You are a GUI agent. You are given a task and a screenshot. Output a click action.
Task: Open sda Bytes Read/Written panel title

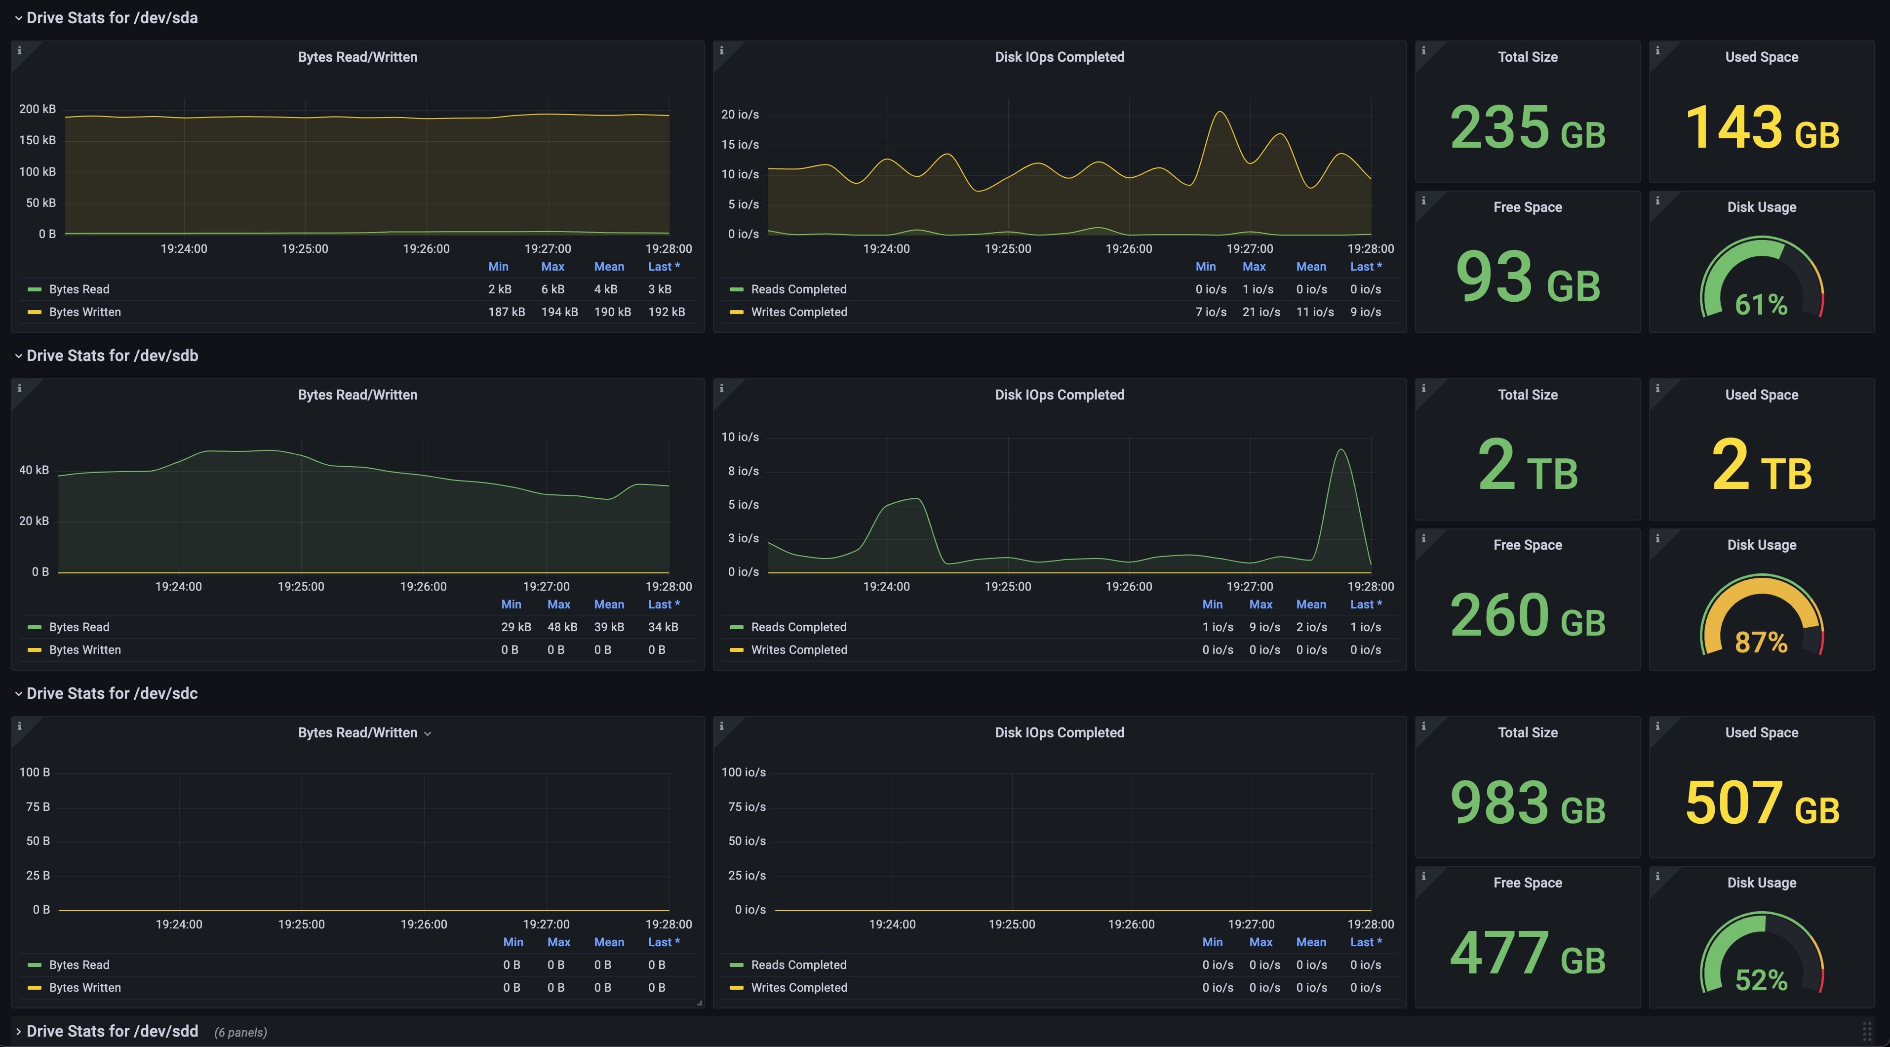click(x=357, y=57)
